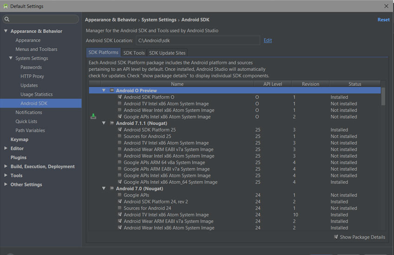Collapse the Android 7.0 (Nougat) group
394x255 pixels.
104,188
